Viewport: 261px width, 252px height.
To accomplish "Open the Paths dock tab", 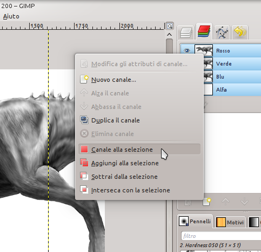I will [x=222, y=33].
